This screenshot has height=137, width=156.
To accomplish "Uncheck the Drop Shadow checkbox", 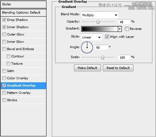I will 4,20.
